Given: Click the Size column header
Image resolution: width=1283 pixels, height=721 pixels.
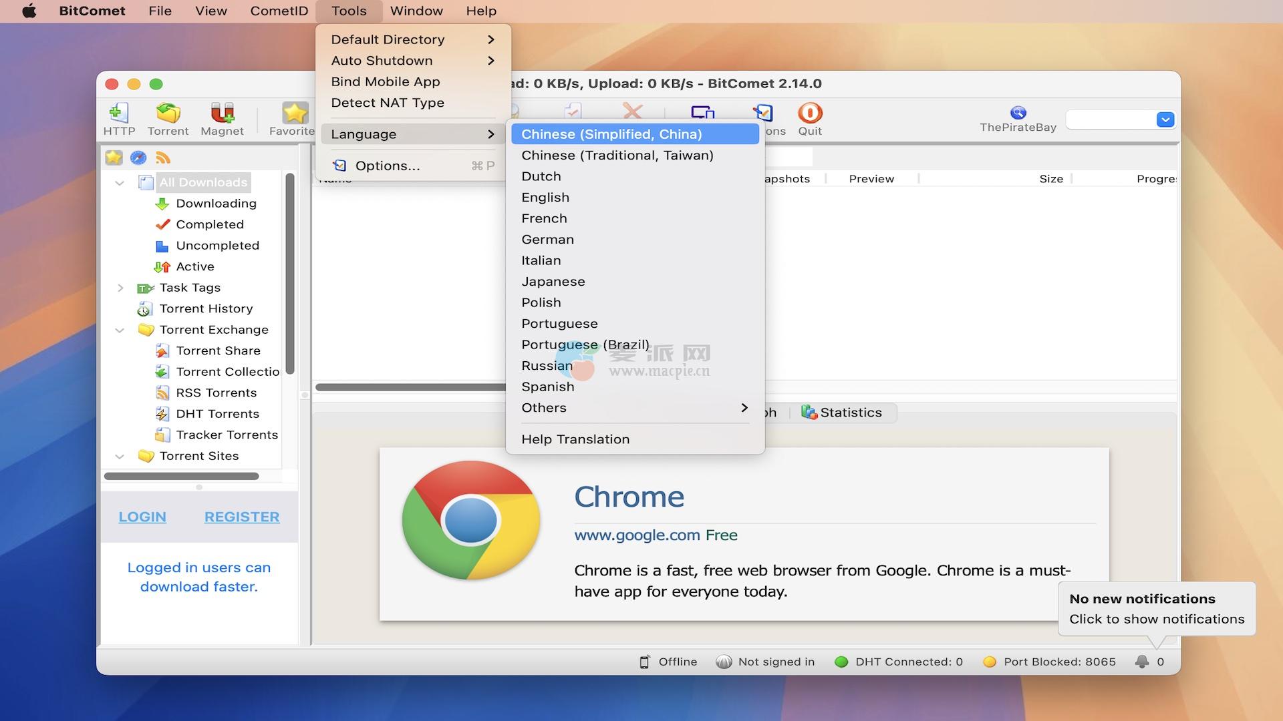Looking at the screenshot, I should (1051, 179).
